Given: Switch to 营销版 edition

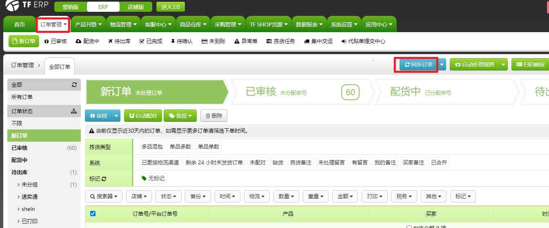Looking at the screenshot, I should 70,7.
